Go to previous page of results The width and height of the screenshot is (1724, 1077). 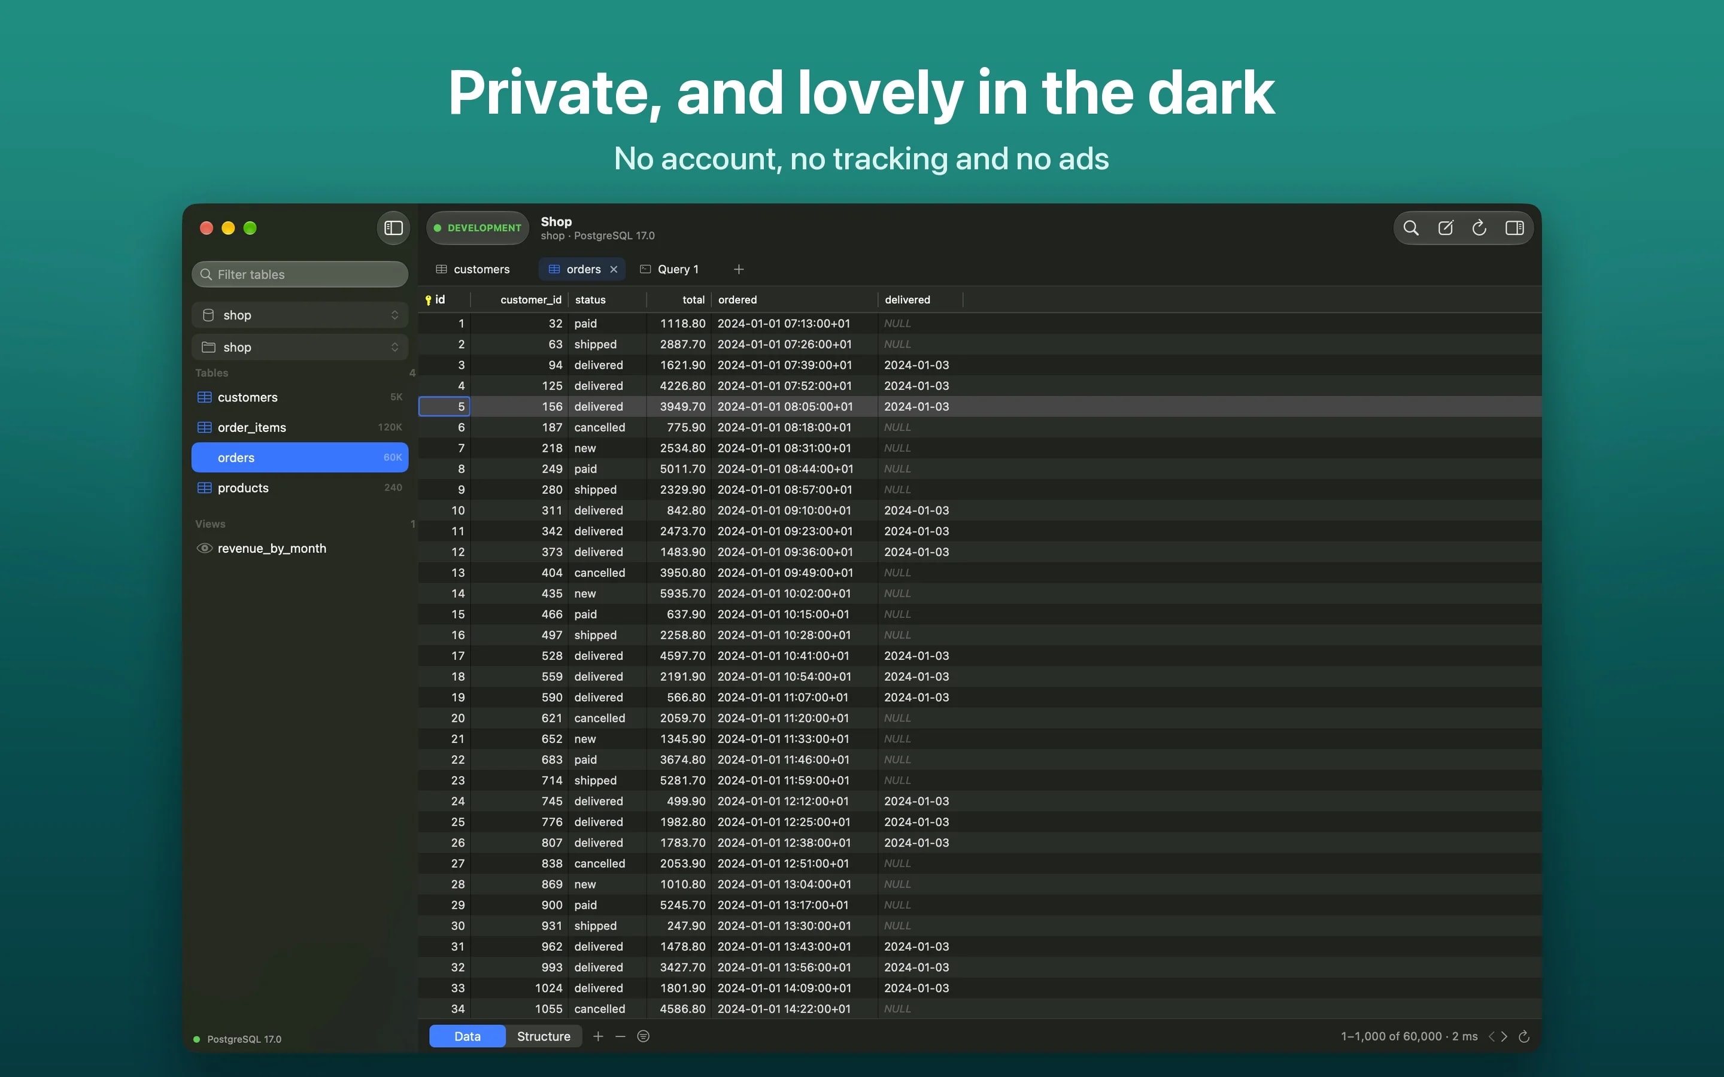tap(1491, 1036)
